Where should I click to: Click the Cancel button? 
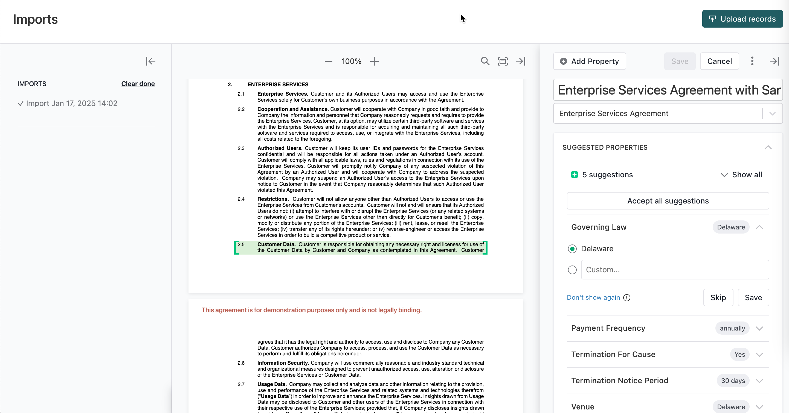pyautogui.click(x=719, y=61)
